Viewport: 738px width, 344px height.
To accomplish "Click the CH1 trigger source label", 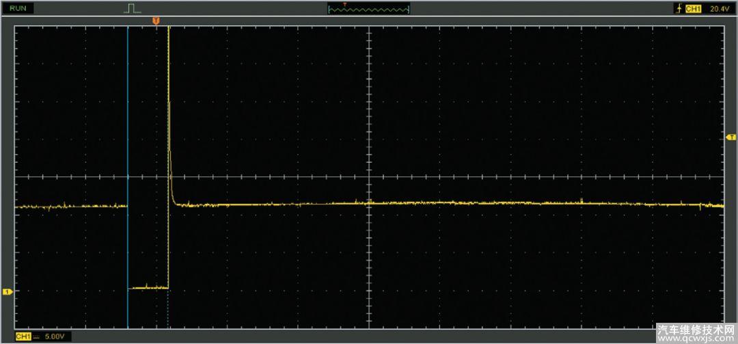I will [694, 9].
